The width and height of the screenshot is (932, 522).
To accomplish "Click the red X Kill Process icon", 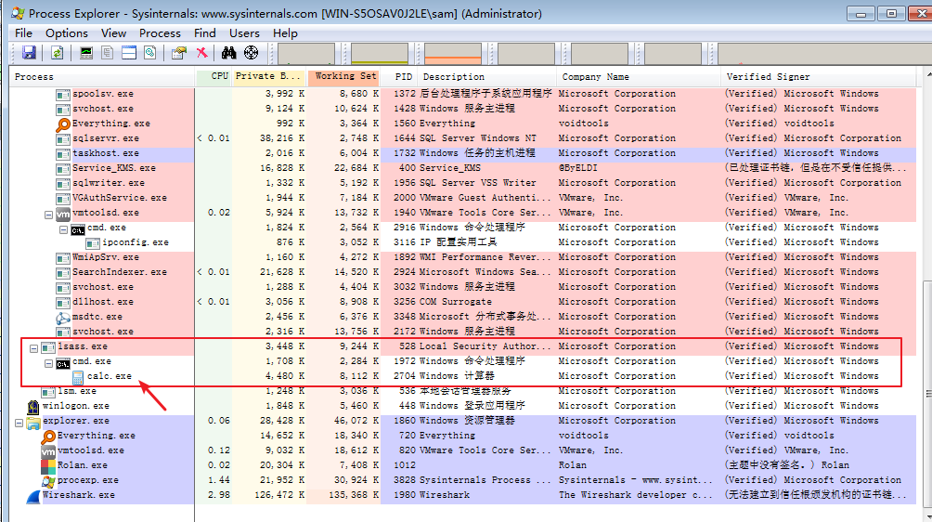I will pyautogui.click(x=202, y=53).
